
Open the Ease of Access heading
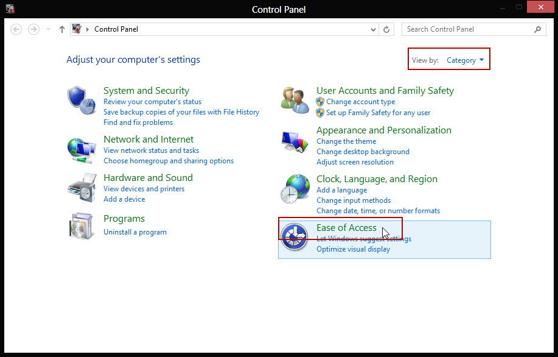[x=346, y=228]
